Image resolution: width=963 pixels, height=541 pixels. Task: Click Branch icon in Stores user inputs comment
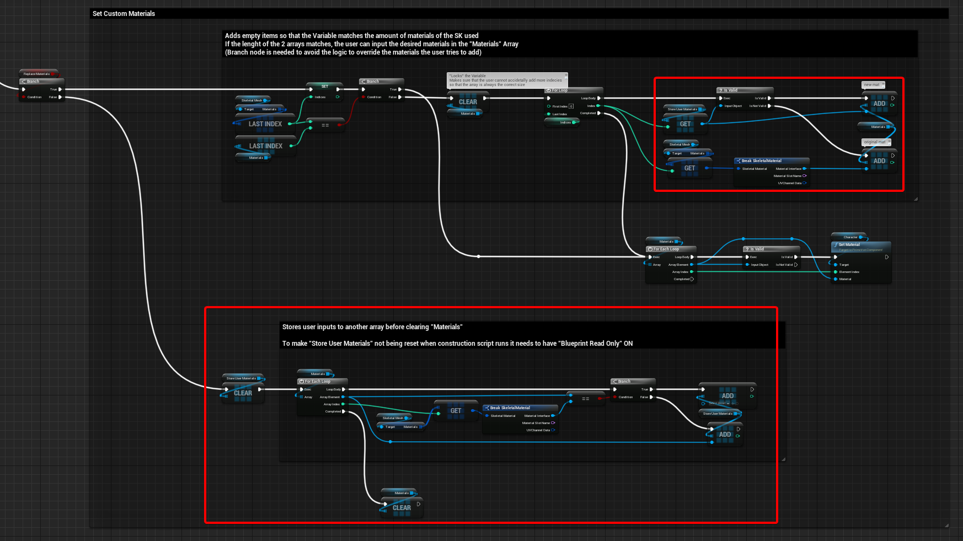click(616, 382)
